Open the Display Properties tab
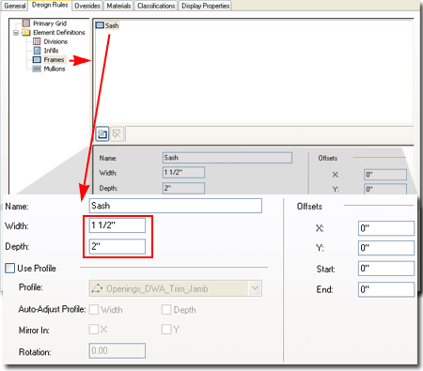The width and height of the screenshot is (423, 371). point(205,6)
